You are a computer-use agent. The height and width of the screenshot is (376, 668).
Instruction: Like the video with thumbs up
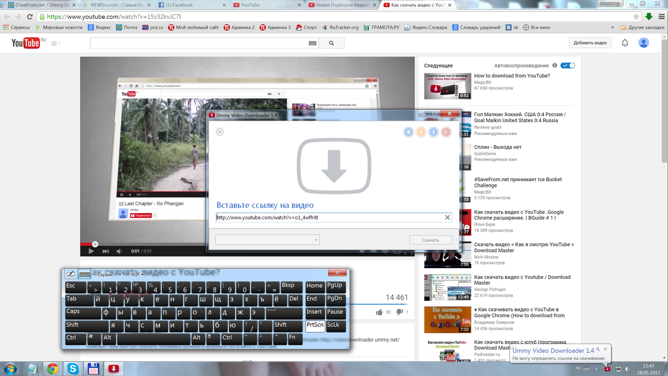click(379, 312)
